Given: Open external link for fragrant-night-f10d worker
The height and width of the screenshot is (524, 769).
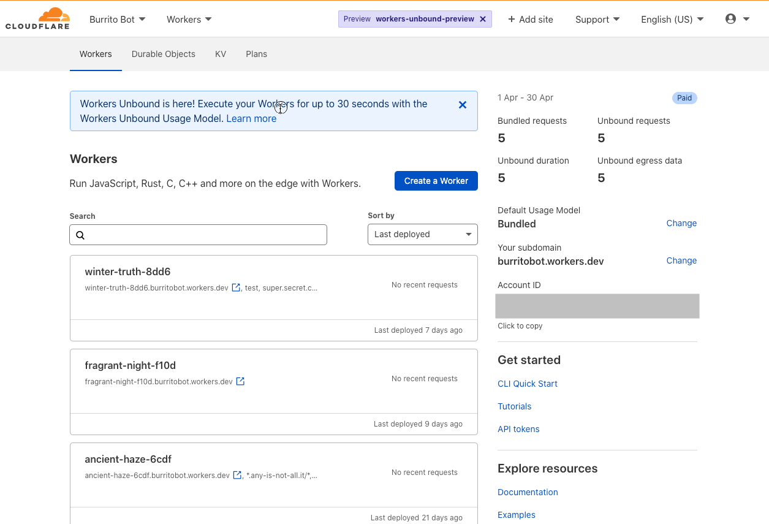Looking at the screenshot, I should tap(240, 381).
